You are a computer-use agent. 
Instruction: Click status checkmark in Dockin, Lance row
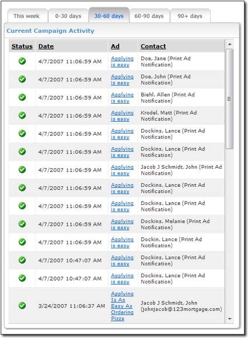(x=22, y=242)
